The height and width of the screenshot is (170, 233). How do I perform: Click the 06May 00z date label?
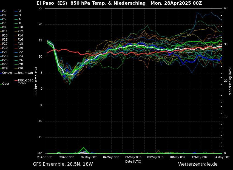(x=133, y=157)
